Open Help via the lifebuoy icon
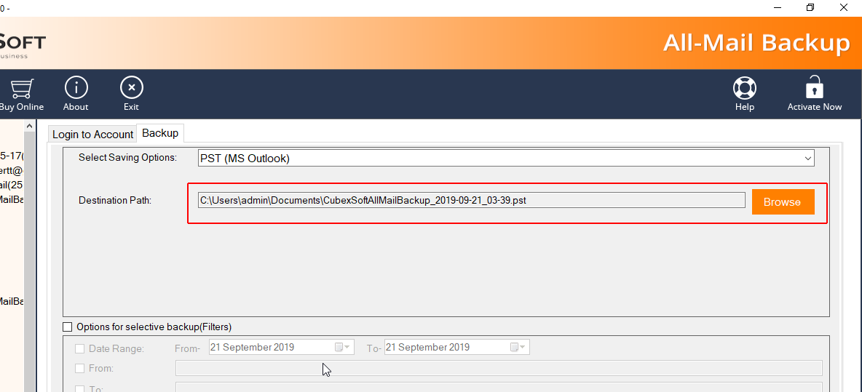Viewport: 862px width, 392px height. (x=744, y=89)
